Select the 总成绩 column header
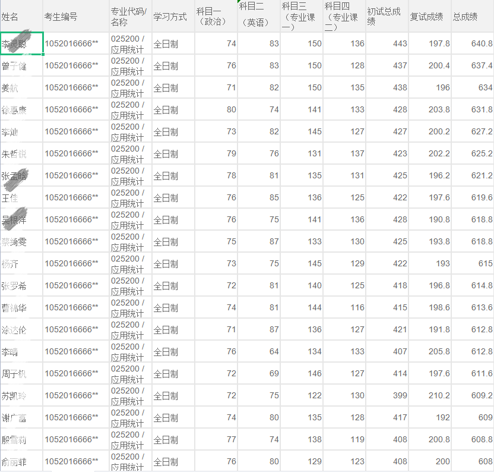This screenshot has height=472, width=494. 473,16
